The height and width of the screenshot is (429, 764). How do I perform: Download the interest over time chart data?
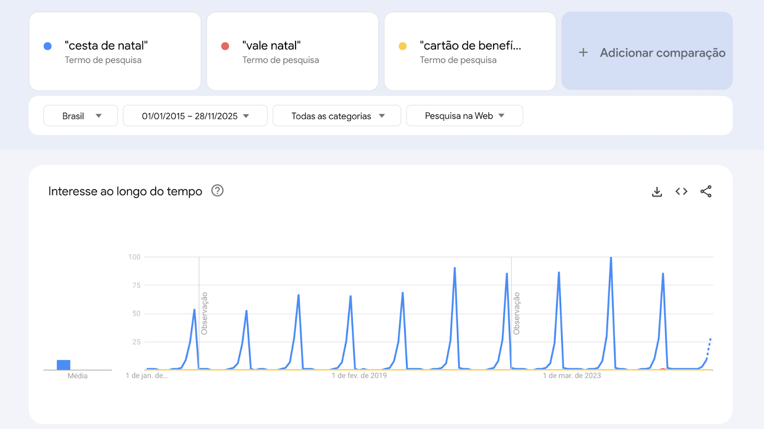657,192
